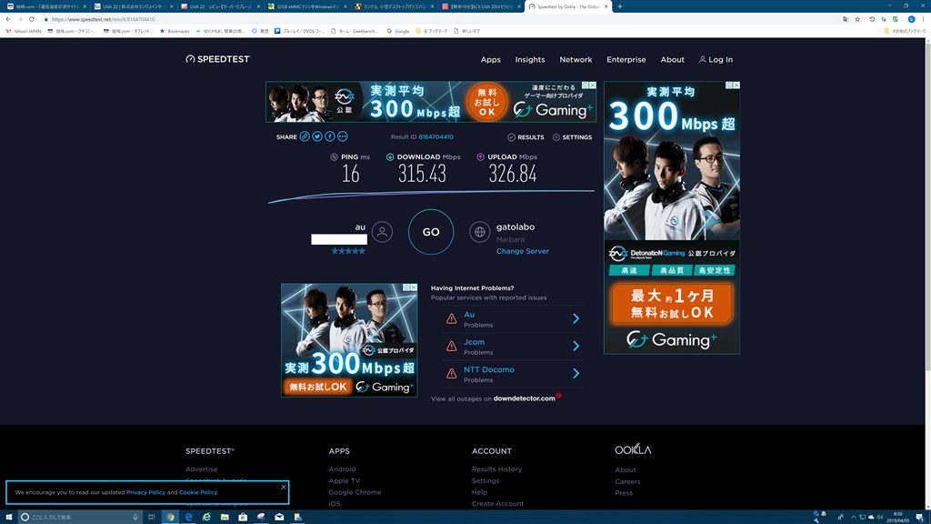Close the right sidebar ad with X
This screenshot has height=524, width=931.
736,86
